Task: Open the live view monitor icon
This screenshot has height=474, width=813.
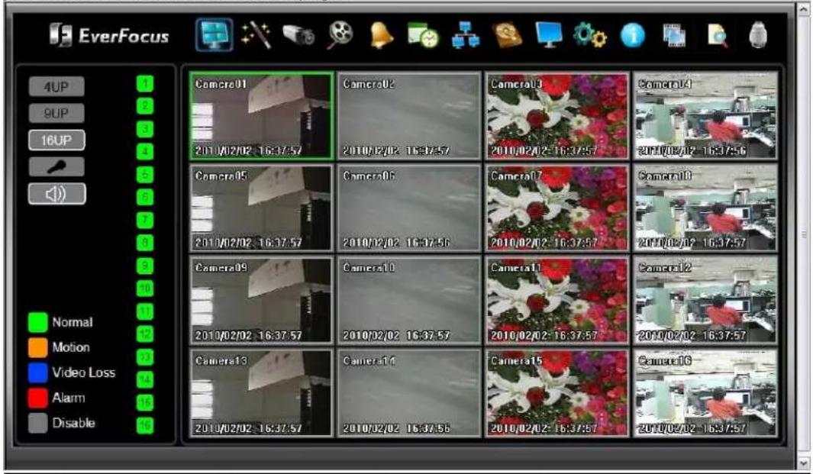Action: 215,35
